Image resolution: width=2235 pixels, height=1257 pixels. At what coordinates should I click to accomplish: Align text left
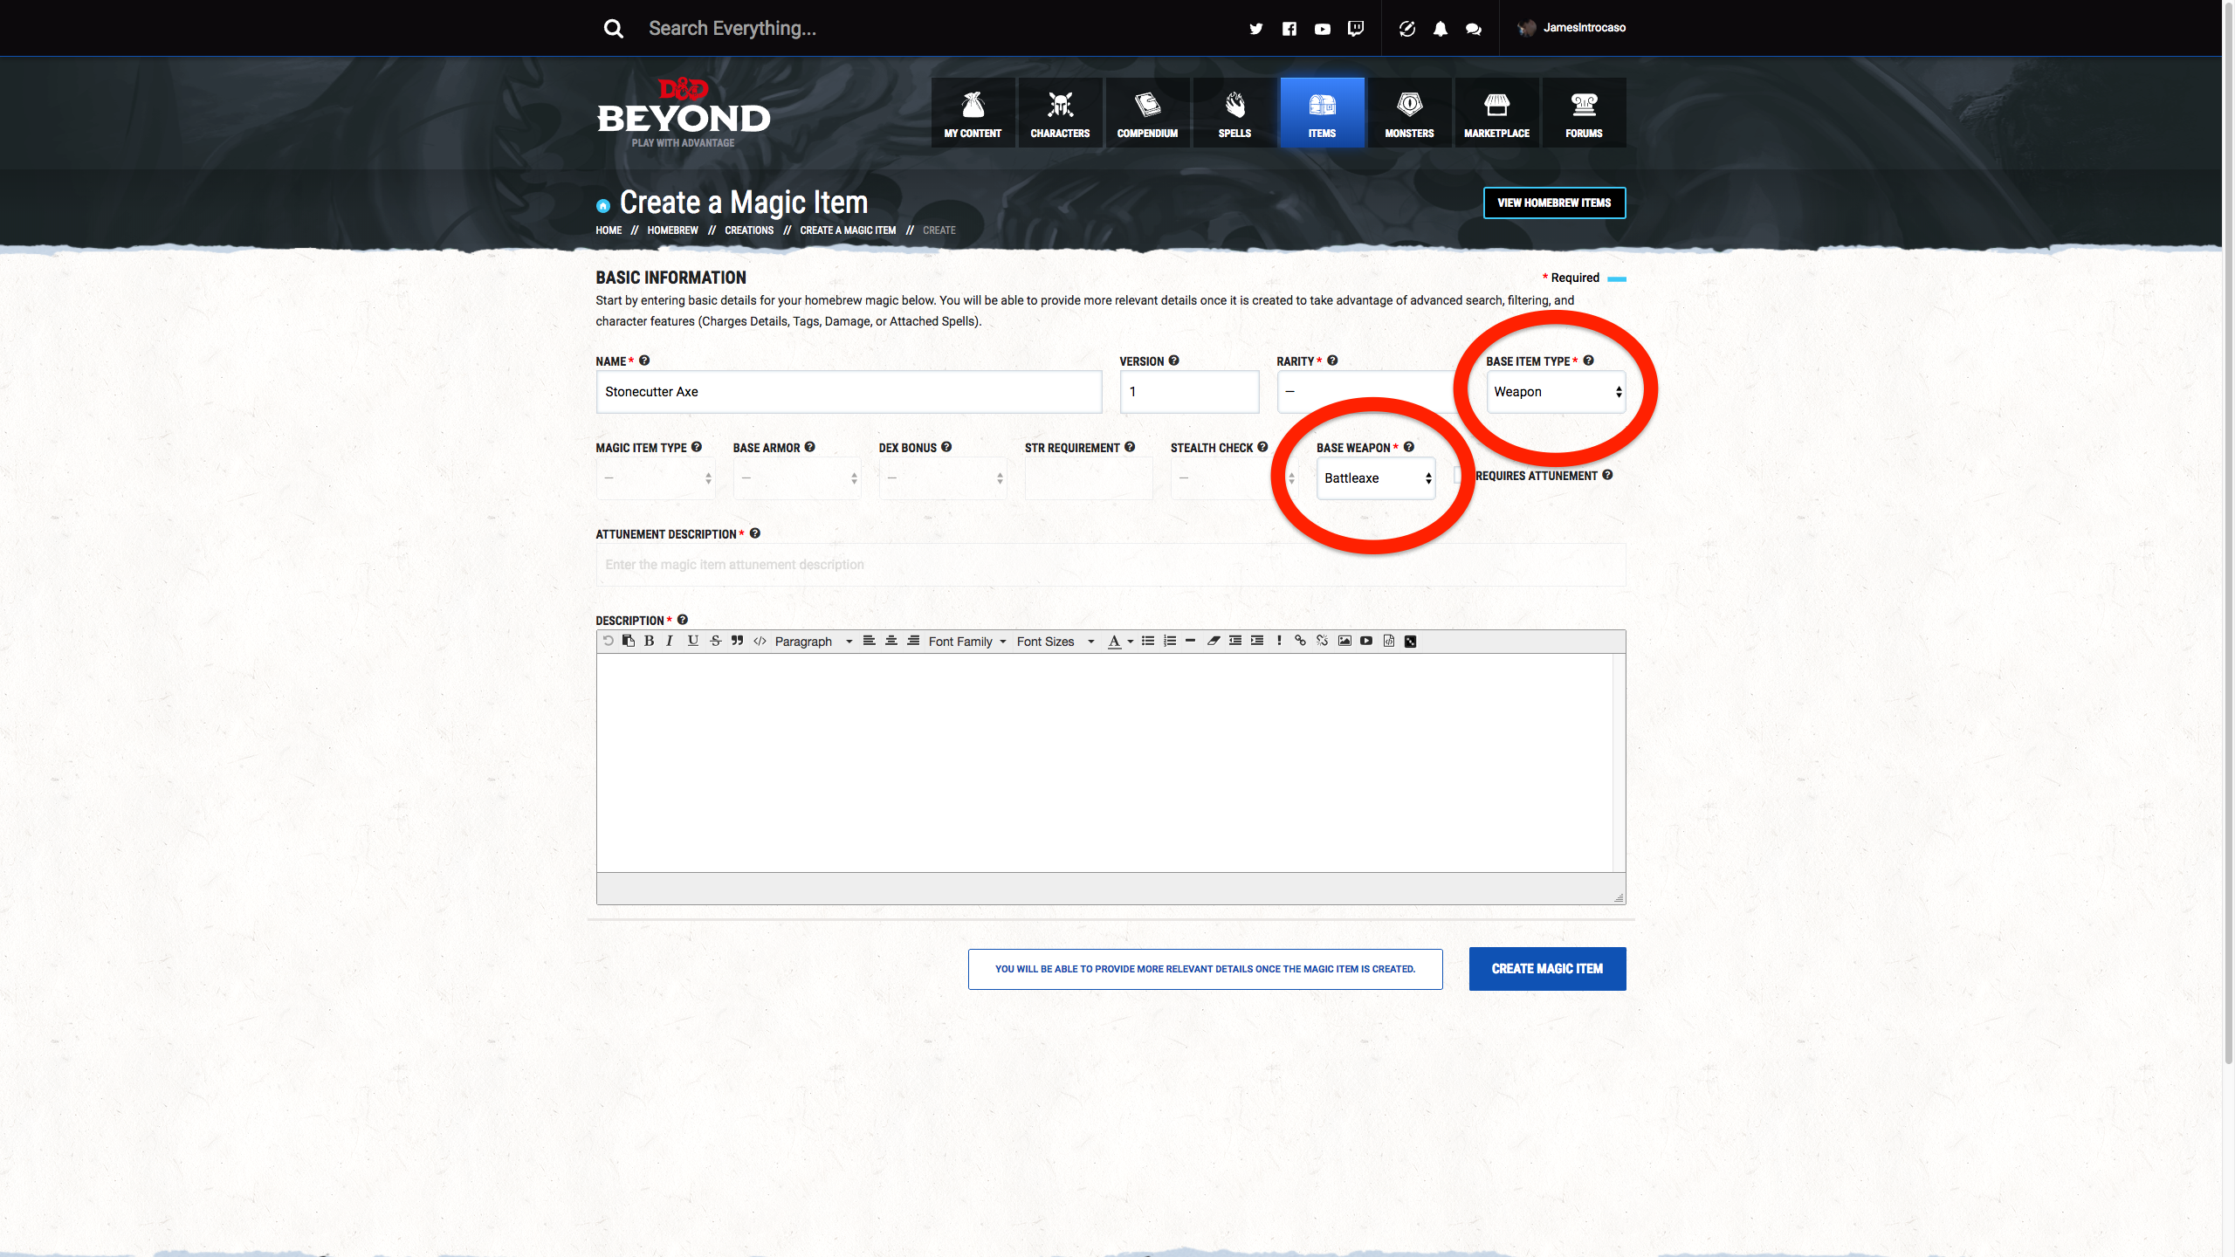click(x=870, y=641)
